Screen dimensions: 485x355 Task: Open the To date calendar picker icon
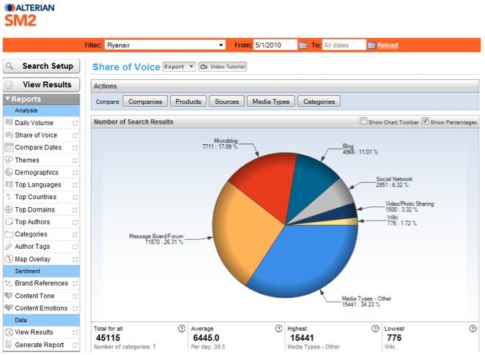(x=371, y=45)
